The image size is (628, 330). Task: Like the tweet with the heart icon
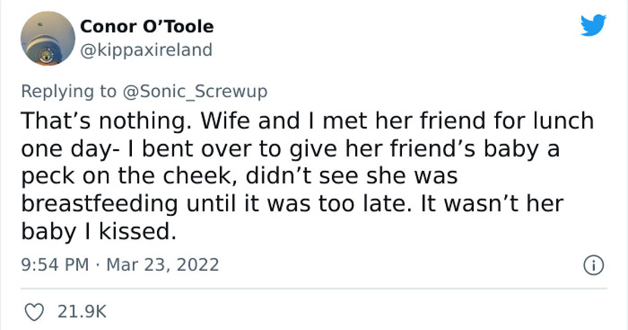(x=35, y=312)
